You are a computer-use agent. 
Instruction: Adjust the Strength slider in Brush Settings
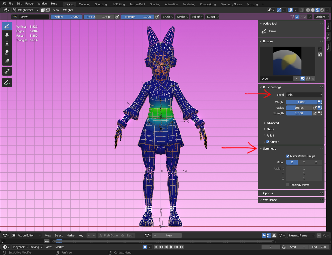(299, 113)
